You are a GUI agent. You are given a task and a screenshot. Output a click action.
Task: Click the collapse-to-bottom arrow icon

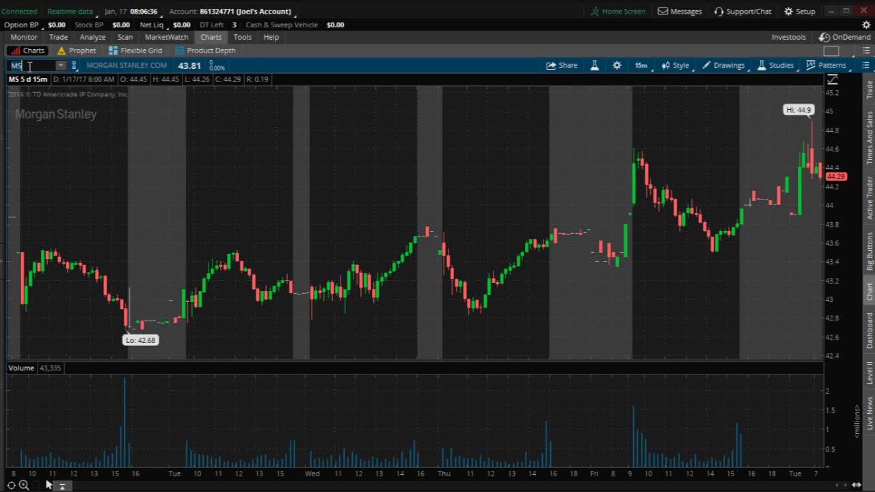[x=62, y=486]
